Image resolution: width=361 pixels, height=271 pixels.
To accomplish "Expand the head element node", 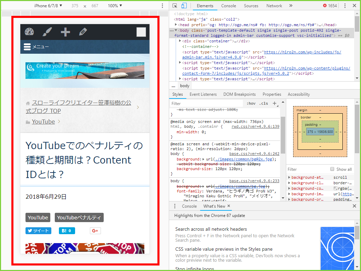I will point(176,25).
